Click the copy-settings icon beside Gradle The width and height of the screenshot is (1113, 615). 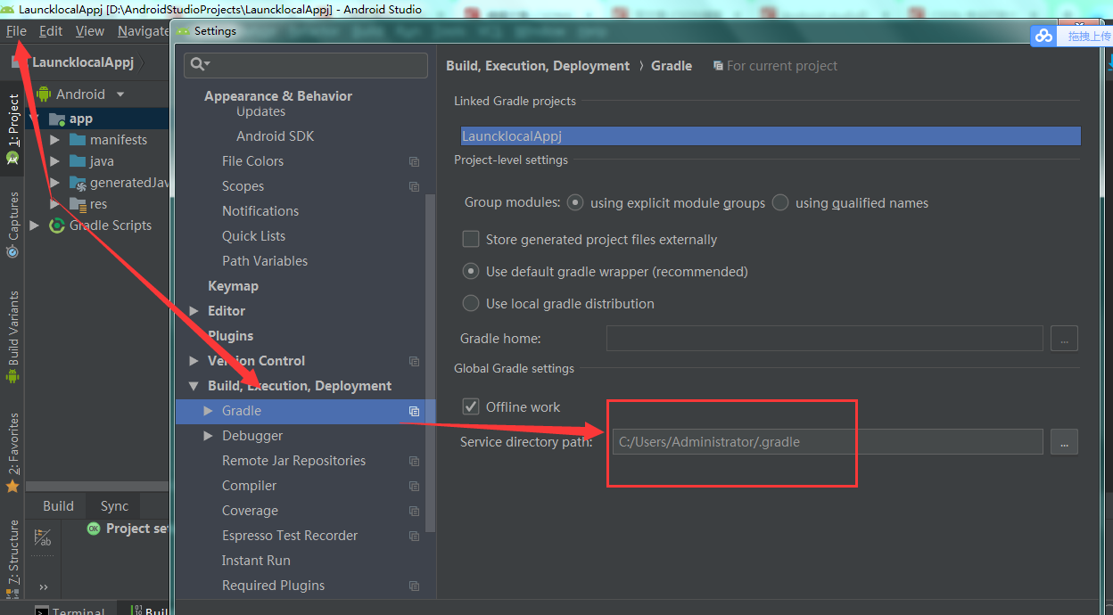[414, 412]
